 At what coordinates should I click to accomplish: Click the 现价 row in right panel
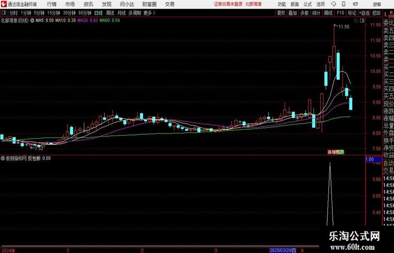[389, 104]
